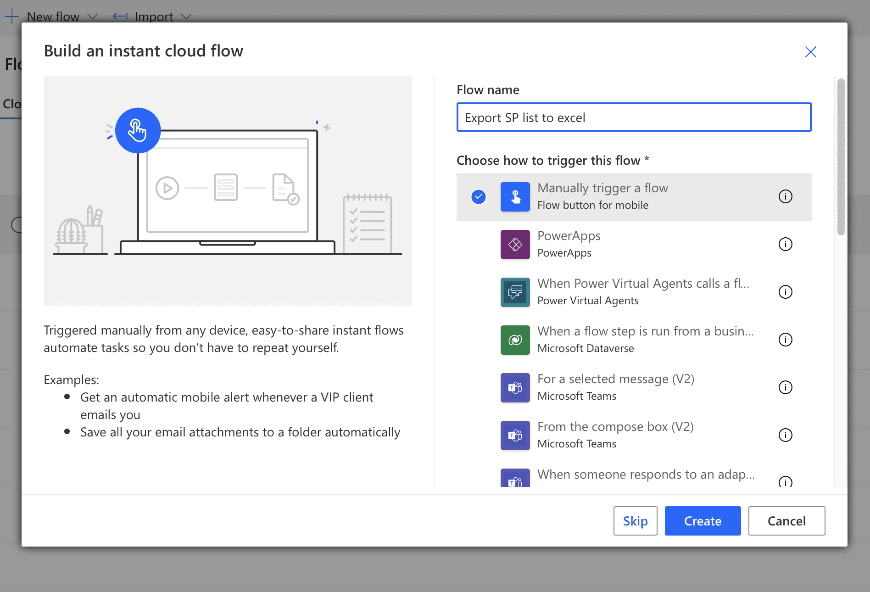Click the Skip button
This screenshot has width=870, height=592.
(x=635, y=520)
